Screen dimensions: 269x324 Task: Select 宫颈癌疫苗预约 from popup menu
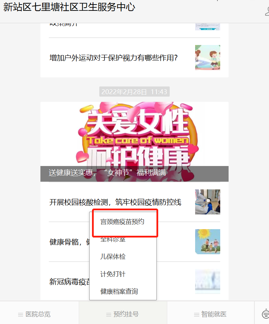tap(123, 222)
